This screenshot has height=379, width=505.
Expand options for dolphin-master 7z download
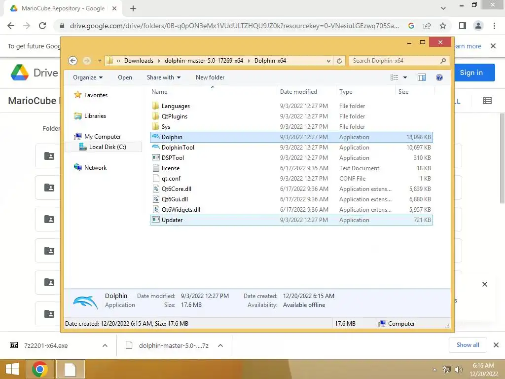(220, 345)
